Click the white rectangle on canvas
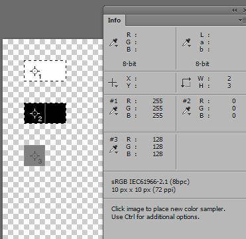Image resolution: width=246 pixels, height=239 pixels. (x=45, y=71)
